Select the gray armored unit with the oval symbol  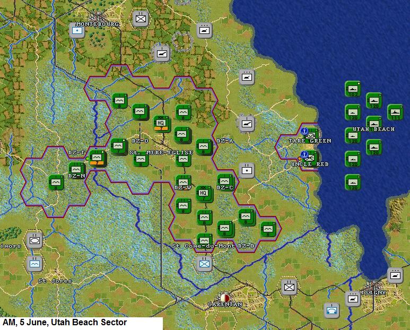(x=34, y=240)
